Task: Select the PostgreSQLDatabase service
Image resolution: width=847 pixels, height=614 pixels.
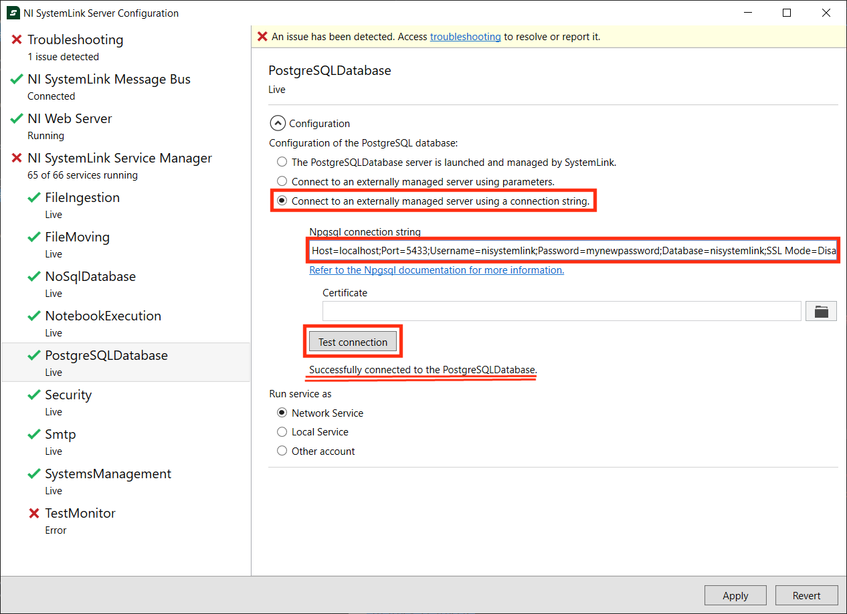Action: point(126,363)
